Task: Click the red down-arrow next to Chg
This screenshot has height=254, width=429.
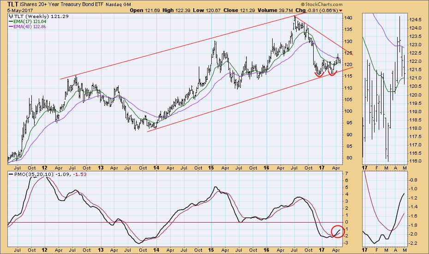Action: tap(340, 10)
